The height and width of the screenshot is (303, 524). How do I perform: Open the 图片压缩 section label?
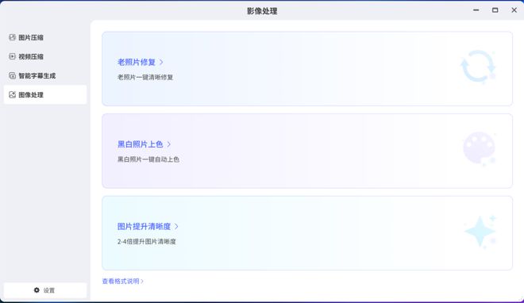click(31, 37)
